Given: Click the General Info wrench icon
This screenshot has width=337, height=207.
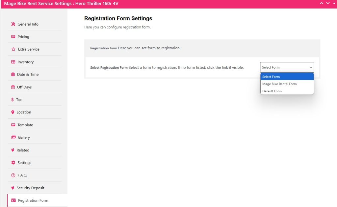Looking at the screenshot, I should 13,24.
